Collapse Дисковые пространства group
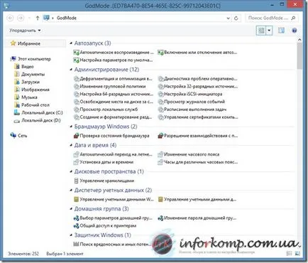Viewport: 308px width, 263px height. click(71, 171)
